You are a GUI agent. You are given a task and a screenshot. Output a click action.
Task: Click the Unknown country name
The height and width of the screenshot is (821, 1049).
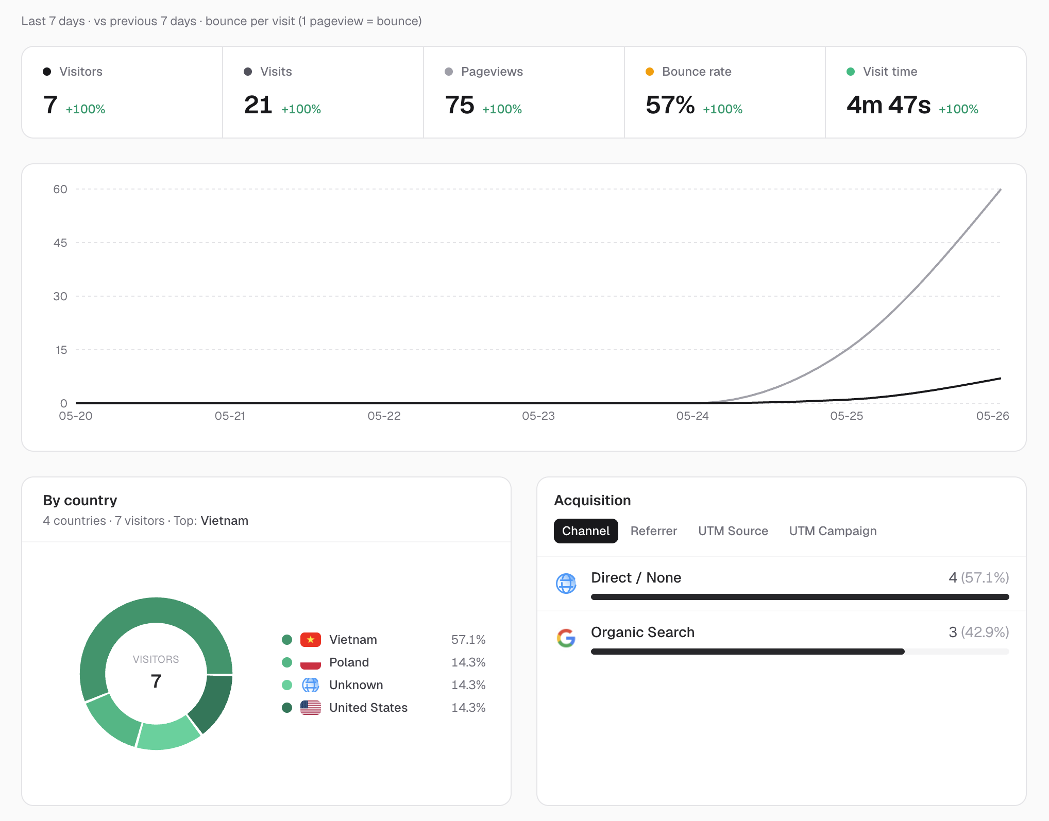pyautogui.click(x=356, y=685)
